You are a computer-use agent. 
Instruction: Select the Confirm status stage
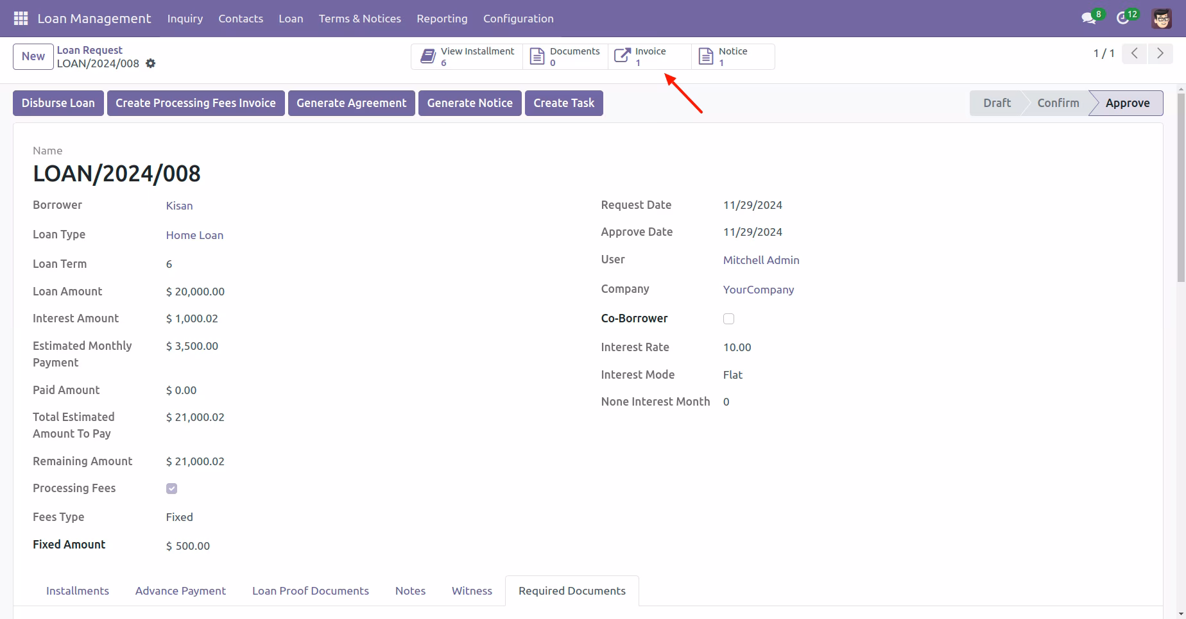pos(1058,103)
